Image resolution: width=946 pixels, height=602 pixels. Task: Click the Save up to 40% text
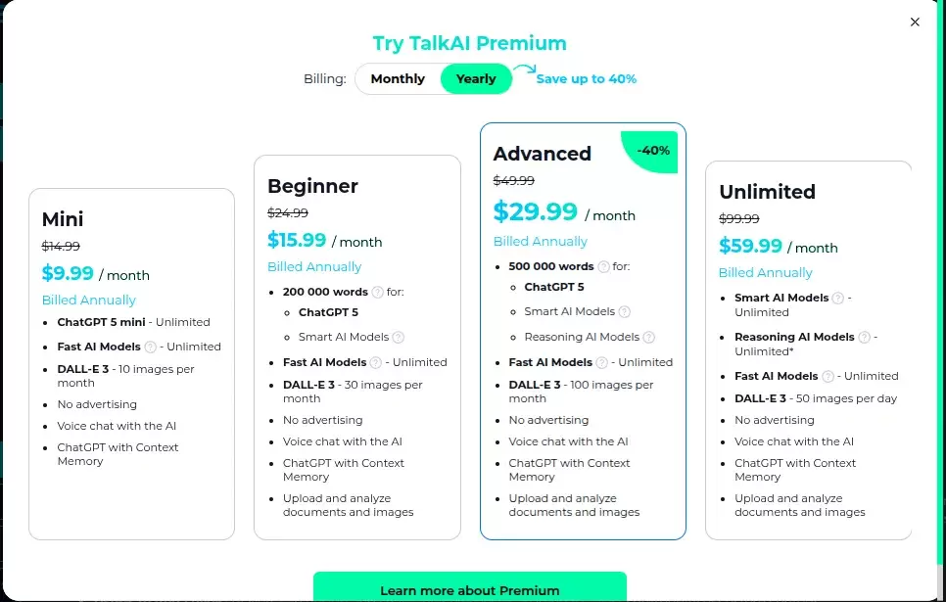click(x=586, y=78)
